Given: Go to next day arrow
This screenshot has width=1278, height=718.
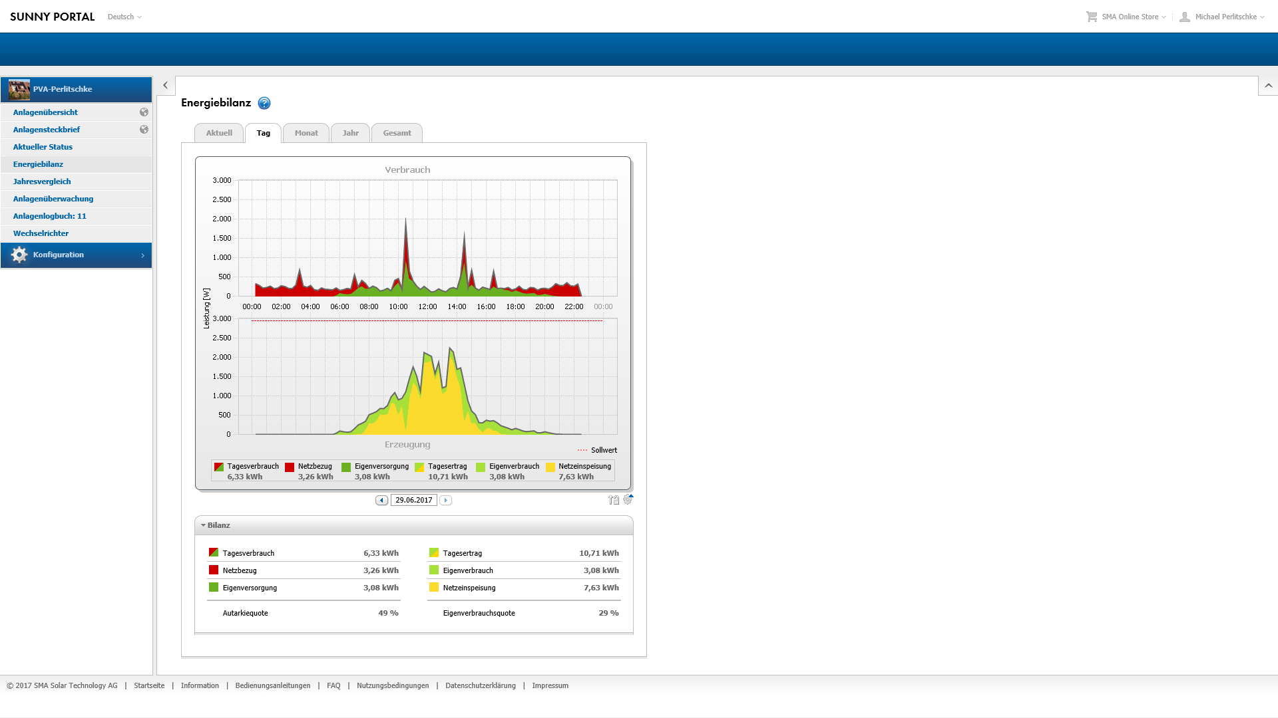Looking at the screenshot, I should tap(446, 501).
